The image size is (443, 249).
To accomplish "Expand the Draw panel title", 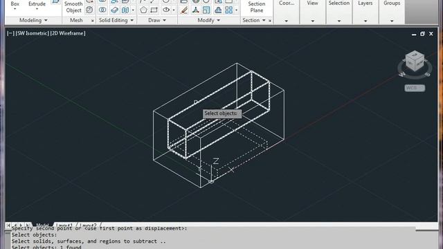I will click(x=157, y=20).
